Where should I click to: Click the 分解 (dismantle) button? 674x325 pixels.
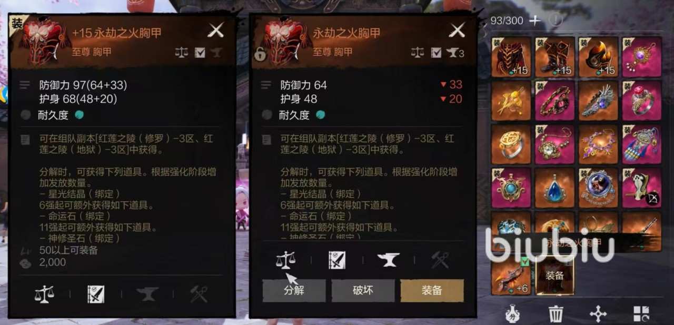[294, 290]
